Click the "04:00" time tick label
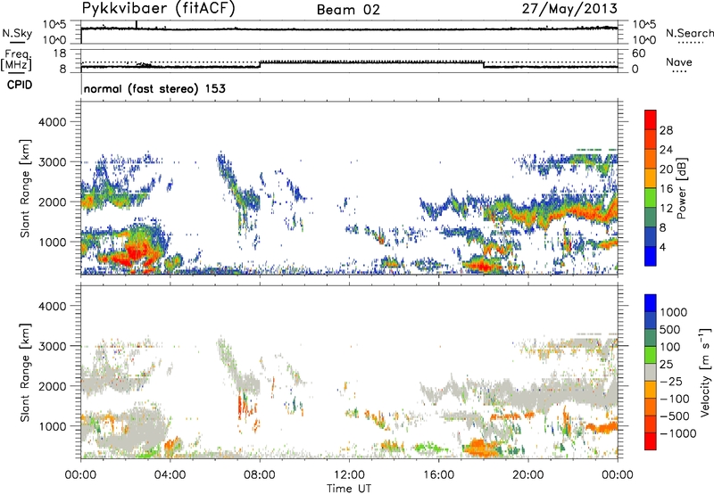714x494 pixels. tap(170, 475)
